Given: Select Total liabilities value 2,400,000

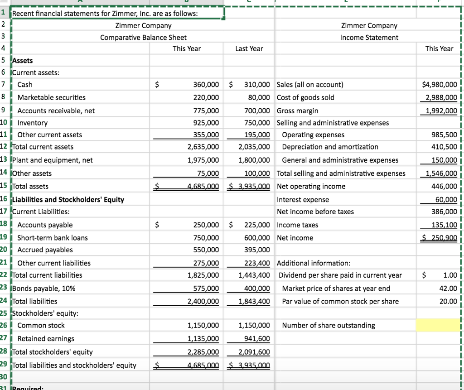Looking at the screenshot, I should (203, 301).
